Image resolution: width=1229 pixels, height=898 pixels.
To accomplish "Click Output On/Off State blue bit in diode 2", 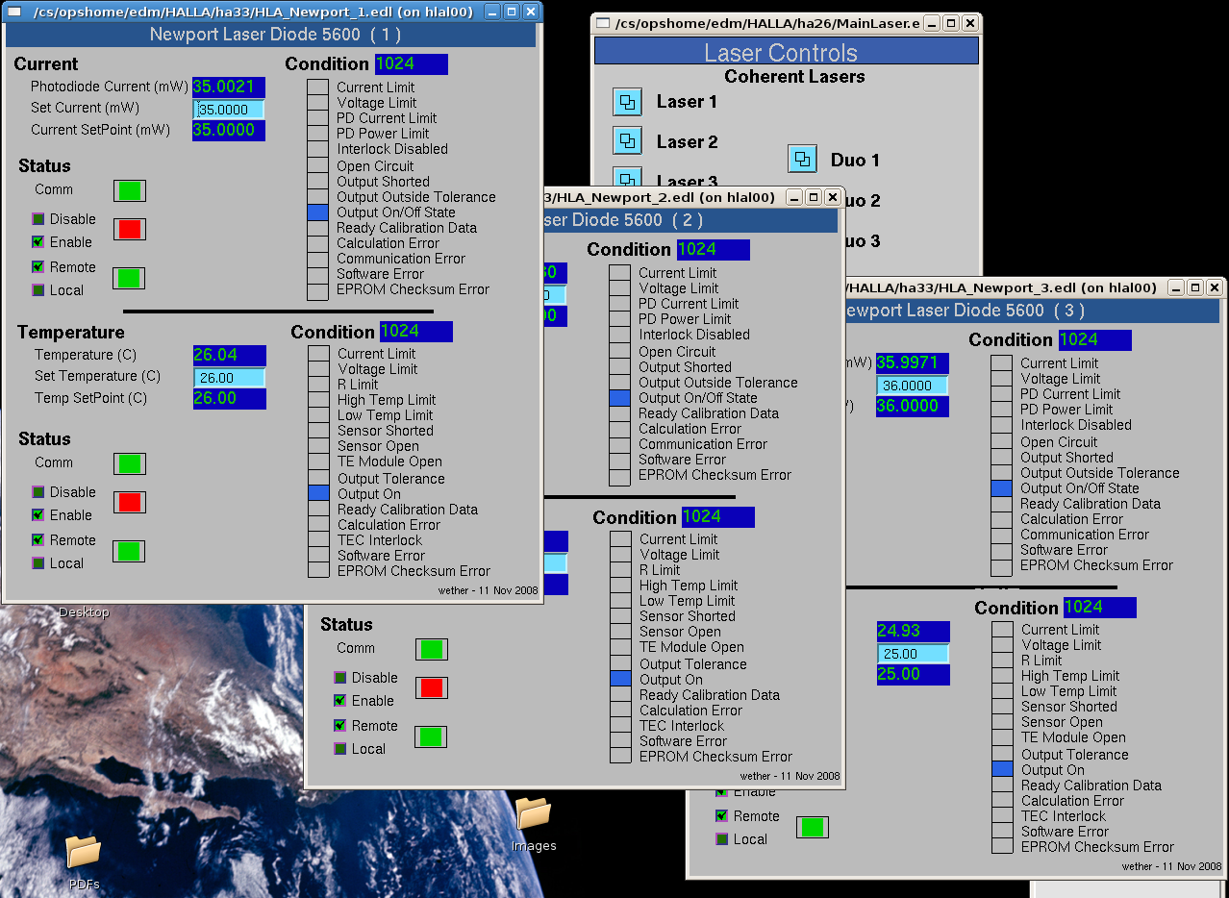I will tap(620, 398).
